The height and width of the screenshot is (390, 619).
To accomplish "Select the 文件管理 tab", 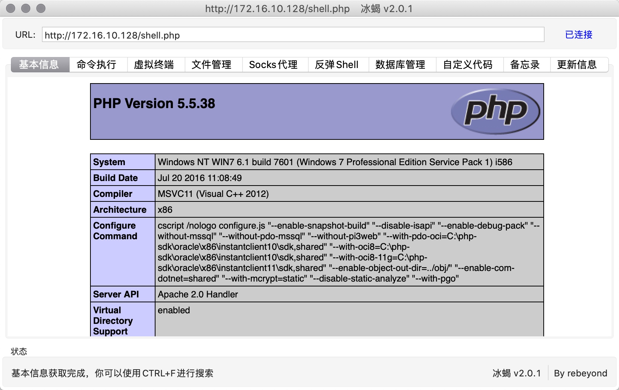I will pos(213,65).
